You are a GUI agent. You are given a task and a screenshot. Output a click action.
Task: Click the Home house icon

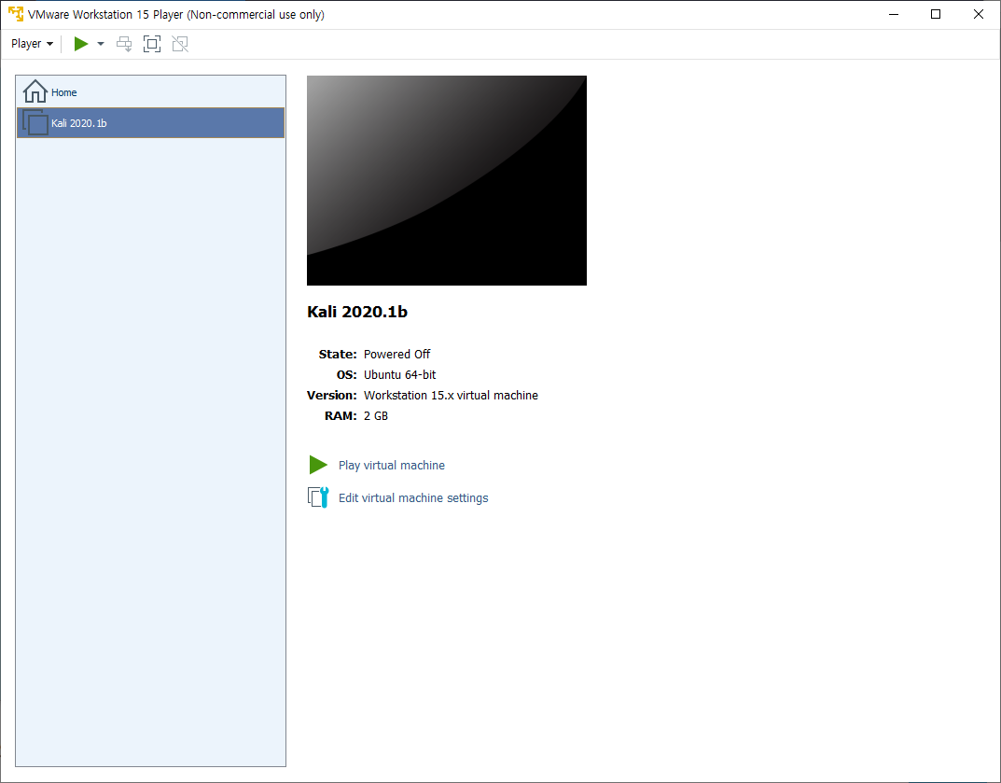(35, 91)
